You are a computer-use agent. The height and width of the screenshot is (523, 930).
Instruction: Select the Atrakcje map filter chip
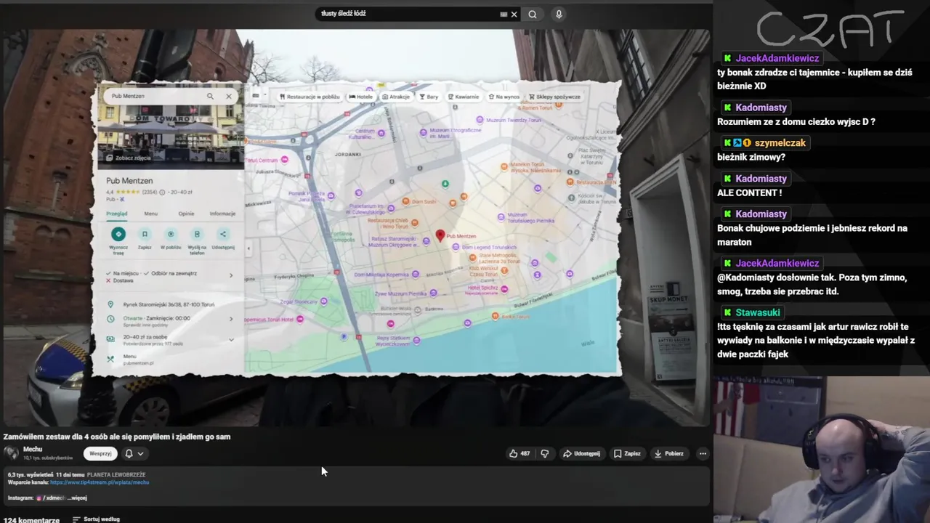tap(396, 97)
